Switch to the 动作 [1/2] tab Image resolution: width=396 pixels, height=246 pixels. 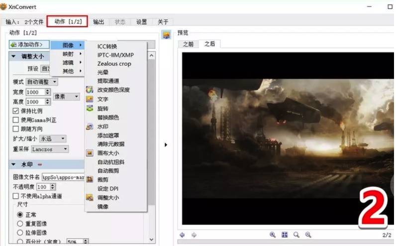68,21
